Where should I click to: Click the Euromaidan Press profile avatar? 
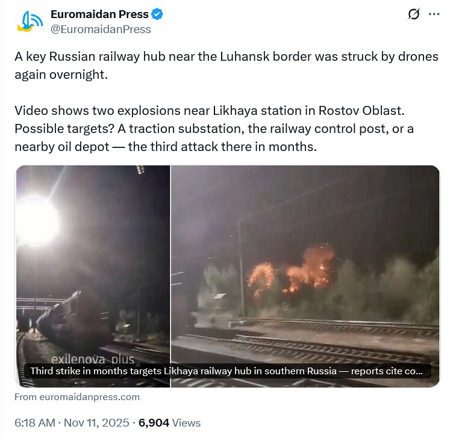tap(30, 21)
